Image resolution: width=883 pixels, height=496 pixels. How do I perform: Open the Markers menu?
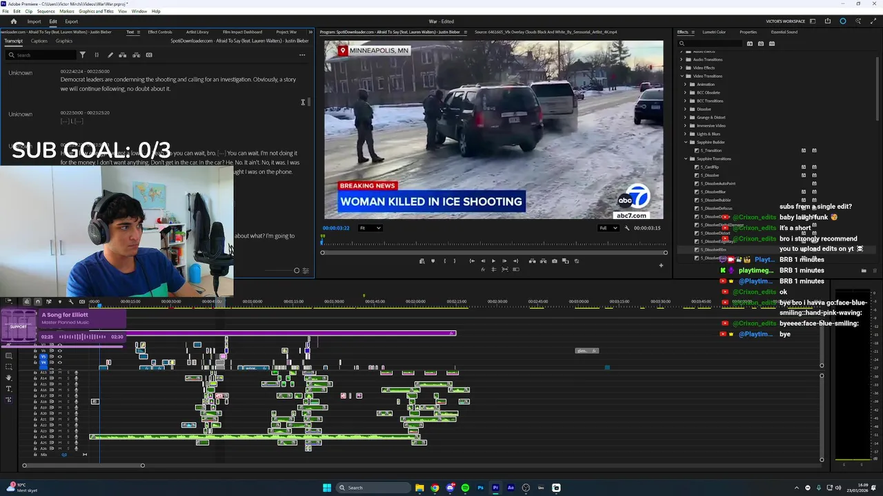[67, 11]
